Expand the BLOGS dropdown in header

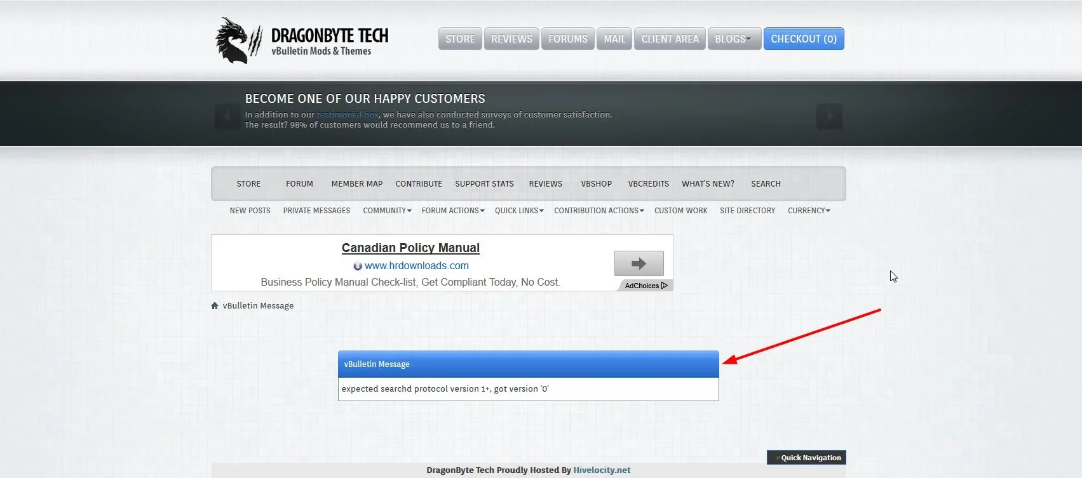point(734,39)
